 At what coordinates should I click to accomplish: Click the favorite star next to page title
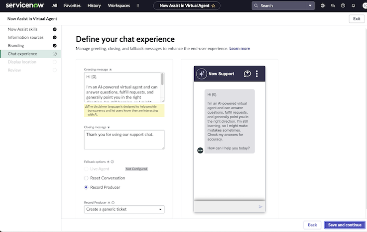coord(213,6)
